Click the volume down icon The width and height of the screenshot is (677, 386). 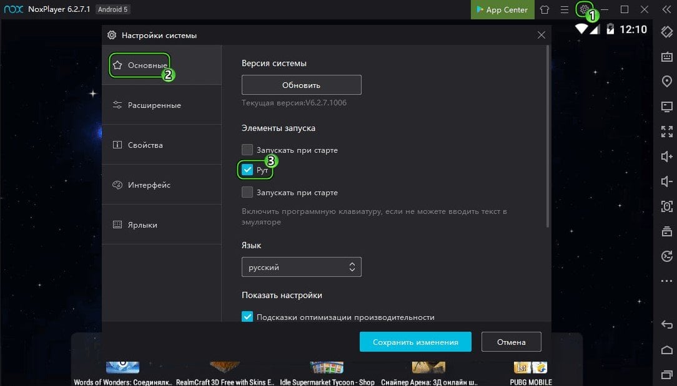pyautogui.click(x=666, y=181)
